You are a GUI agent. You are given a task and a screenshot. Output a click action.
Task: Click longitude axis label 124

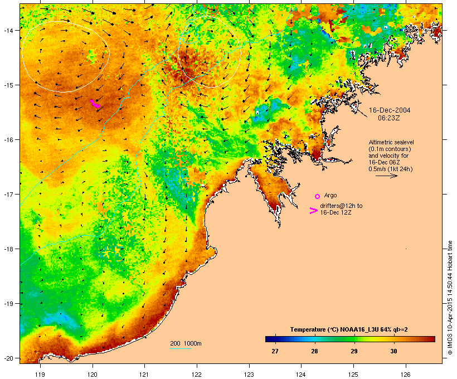click(x=302, y=375)
